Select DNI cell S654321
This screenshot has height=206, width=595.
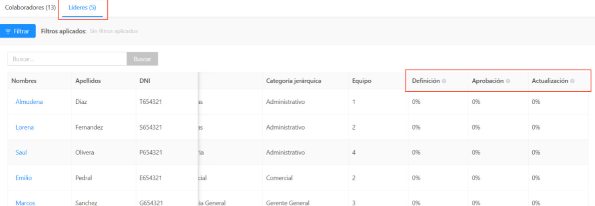point(151,127)
